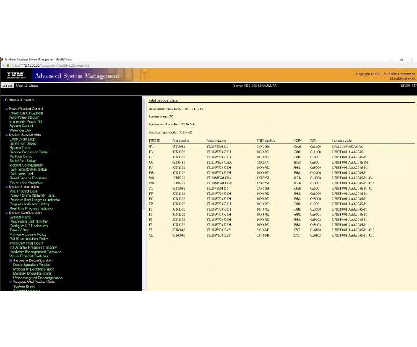Open Virtual Ethernet Switches

(29, 256)
